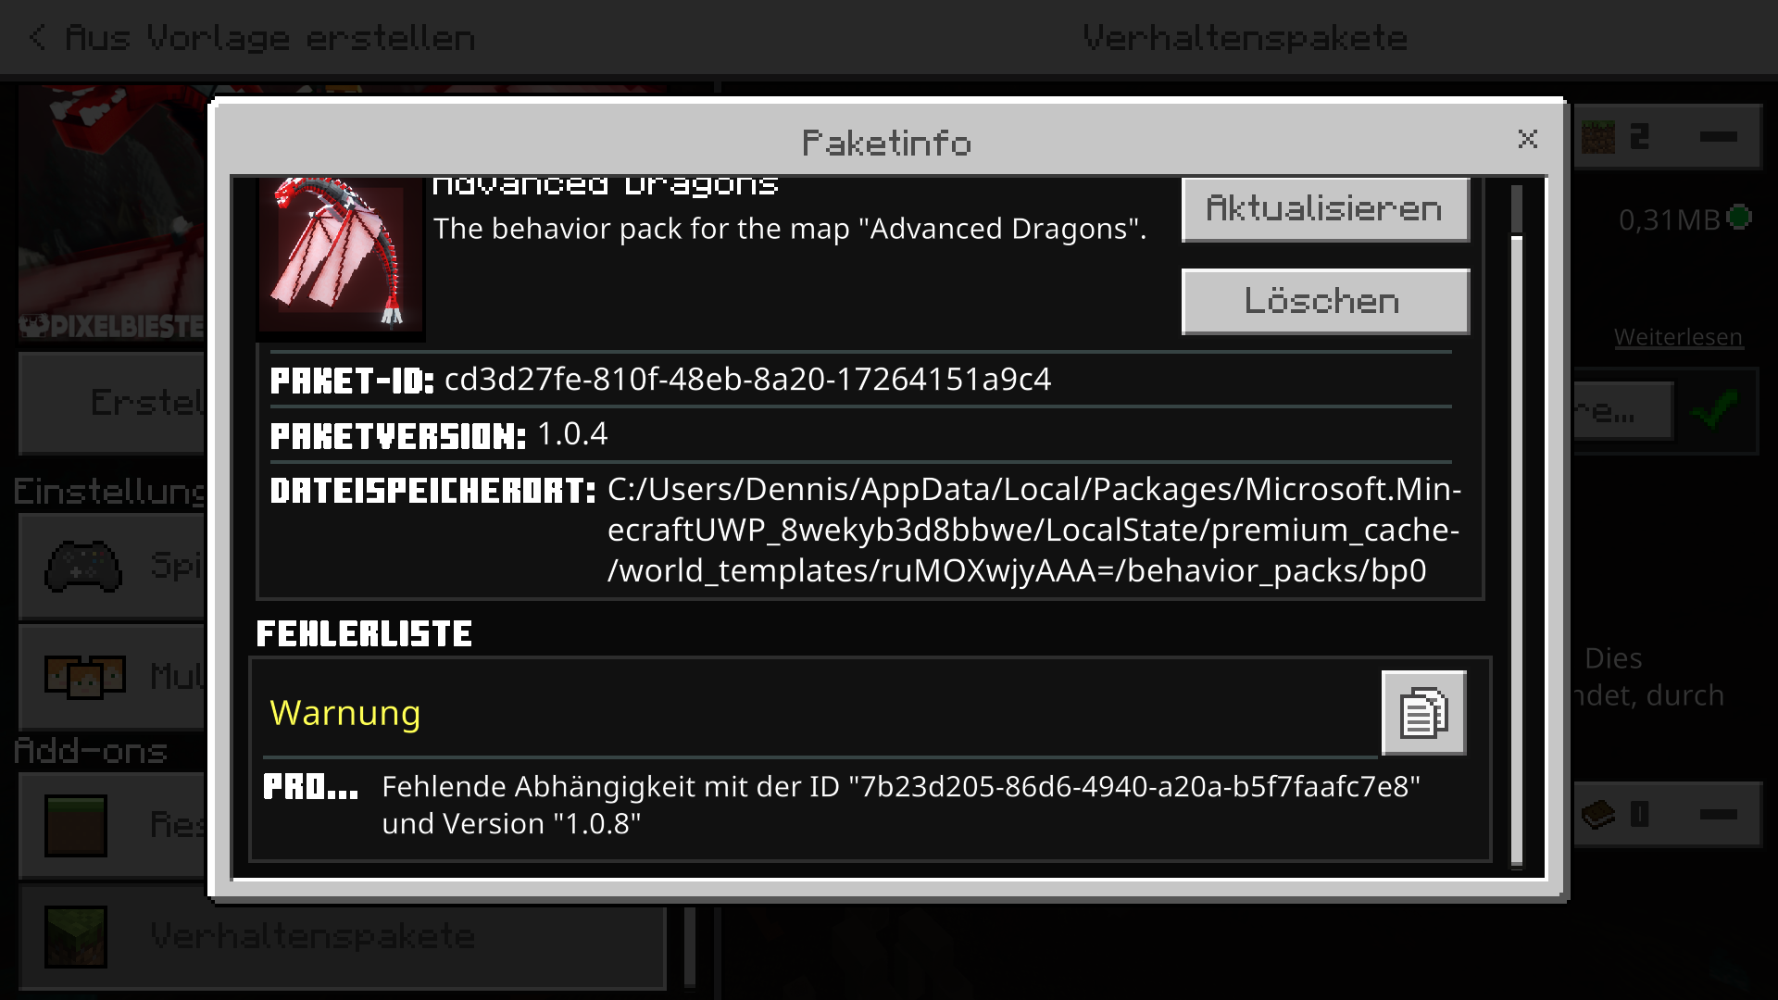Close the Paketinfo dialog
The height and width of the screenshot is (1000, 1778).
tap(1528, 139)
